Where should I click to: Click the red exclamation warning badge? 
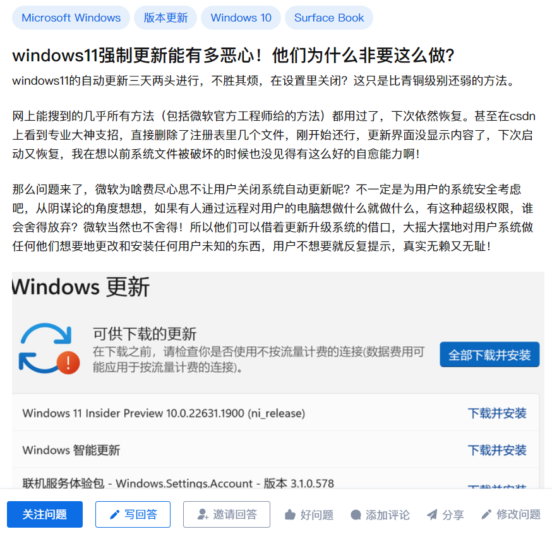[x=68, y=363]
